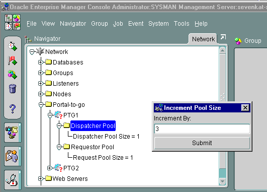The height and width of the screenshot is (192, 267).
Task: Click the Listeners folder icon
Action: (49, 83)
